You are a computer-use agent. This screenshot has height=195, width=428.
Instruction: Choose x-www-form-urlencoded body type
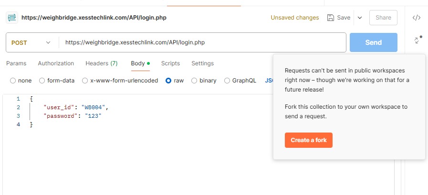[85, 81]
